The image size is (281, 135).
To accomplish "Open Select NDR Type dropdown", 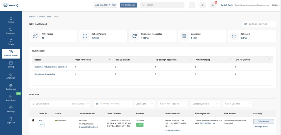I will pyautogui.click(x=205, y=104).
